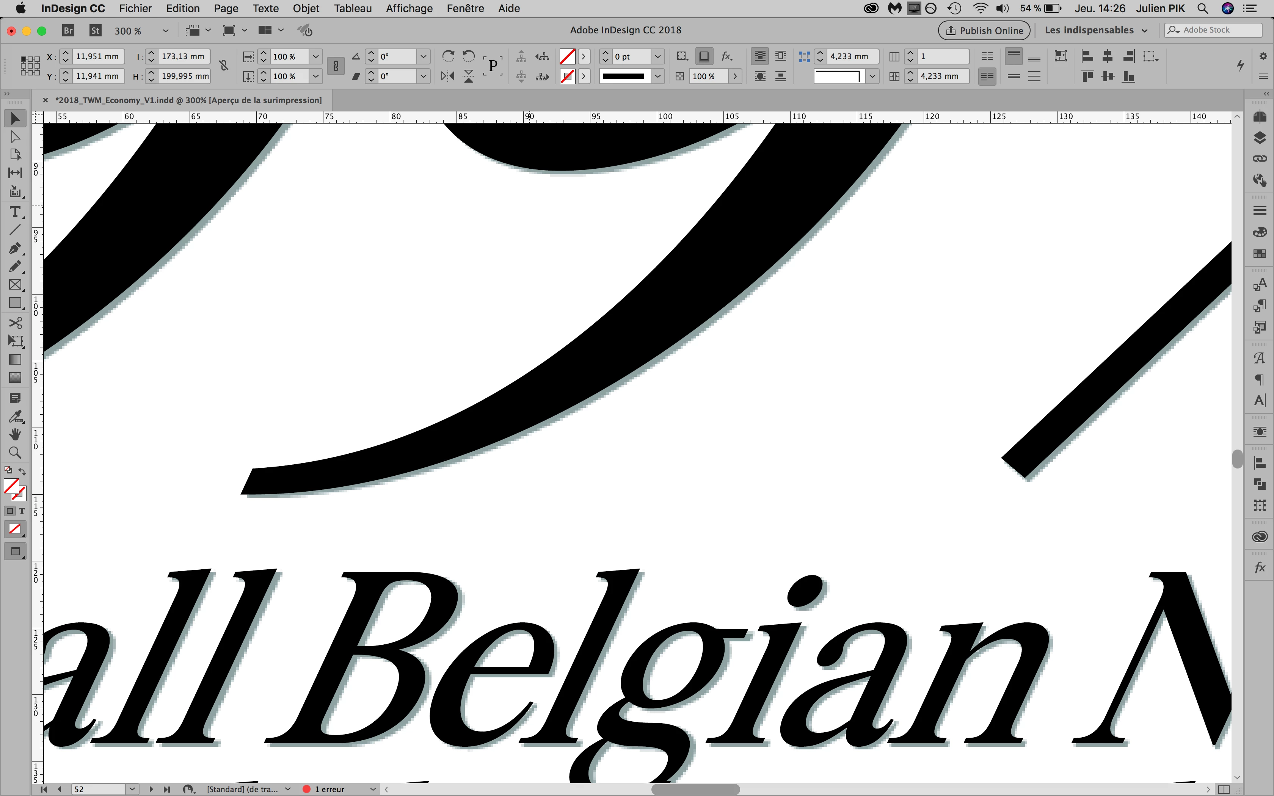1274x796 pixels.
Task: Open the Objet menu
Action: click(x=306, y=8)
